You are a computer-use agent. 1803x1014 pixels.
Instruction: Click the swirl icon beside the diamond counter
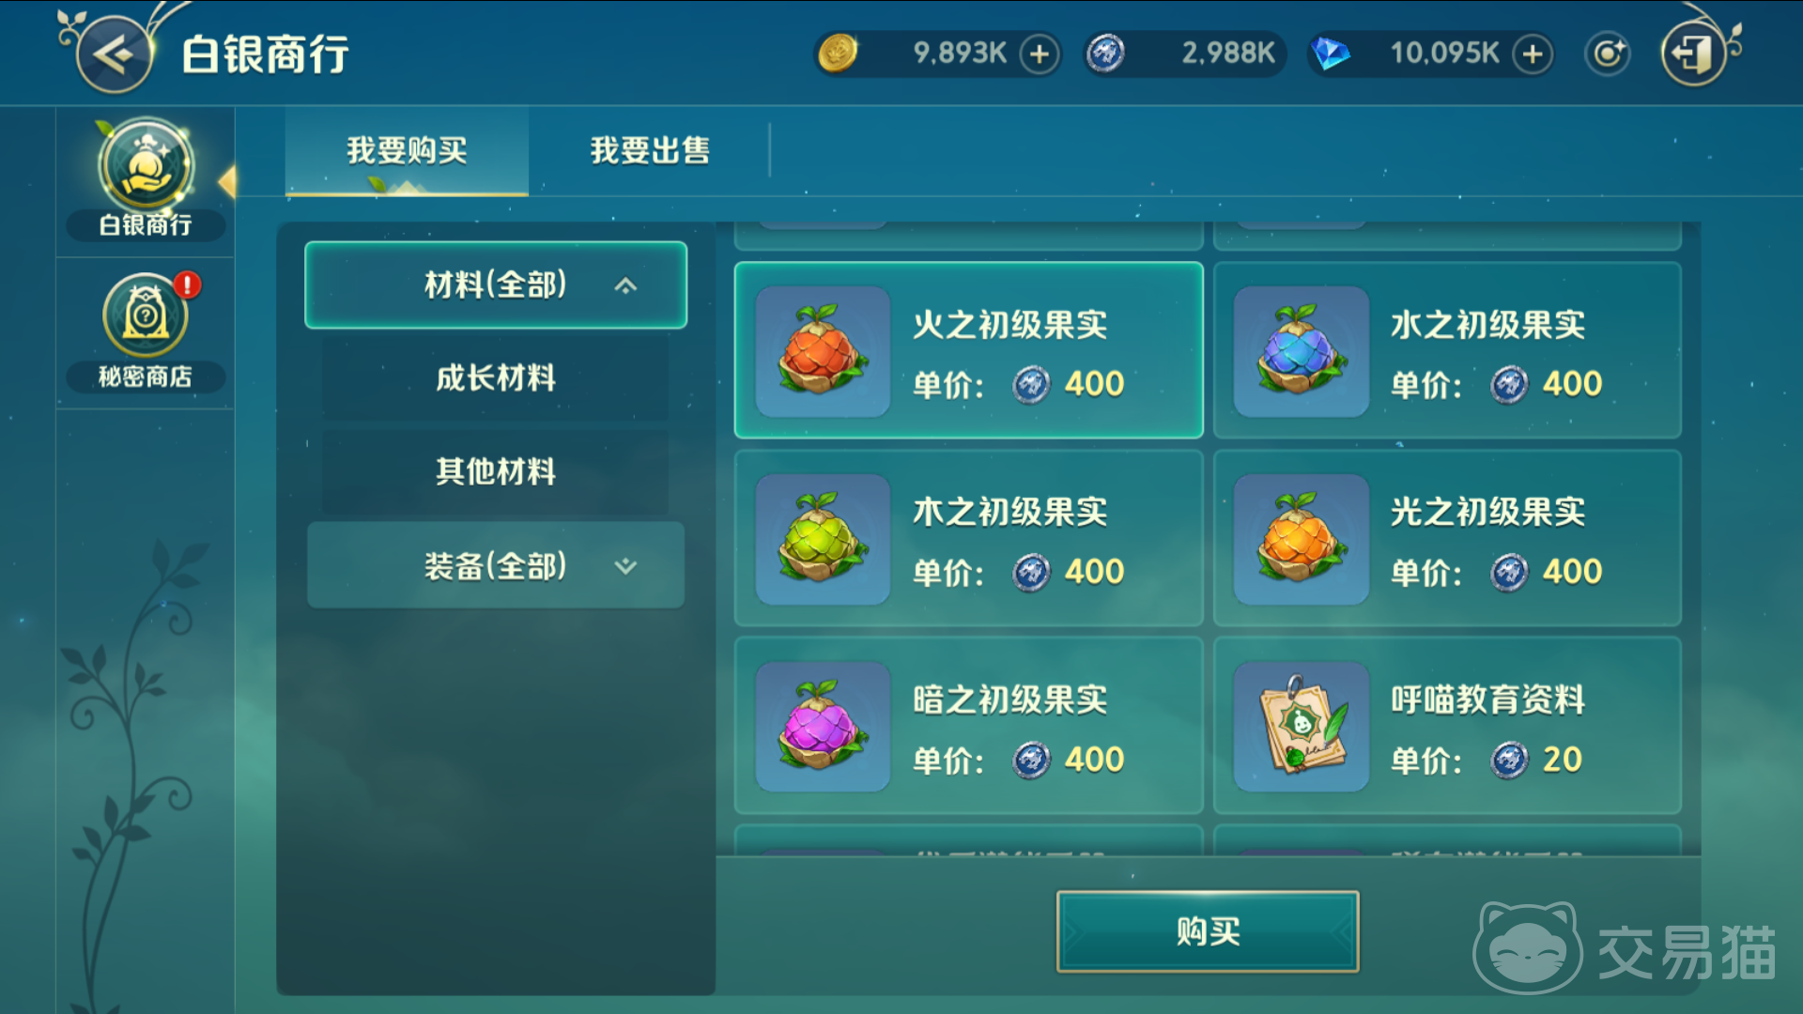pyautogui.click(x=1608, y=54)
